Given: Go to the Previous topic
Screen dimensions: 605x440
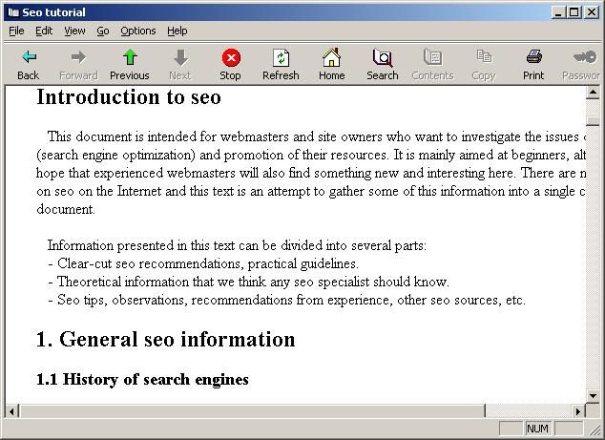Looking at the screenshot, I should pos(130,58).
